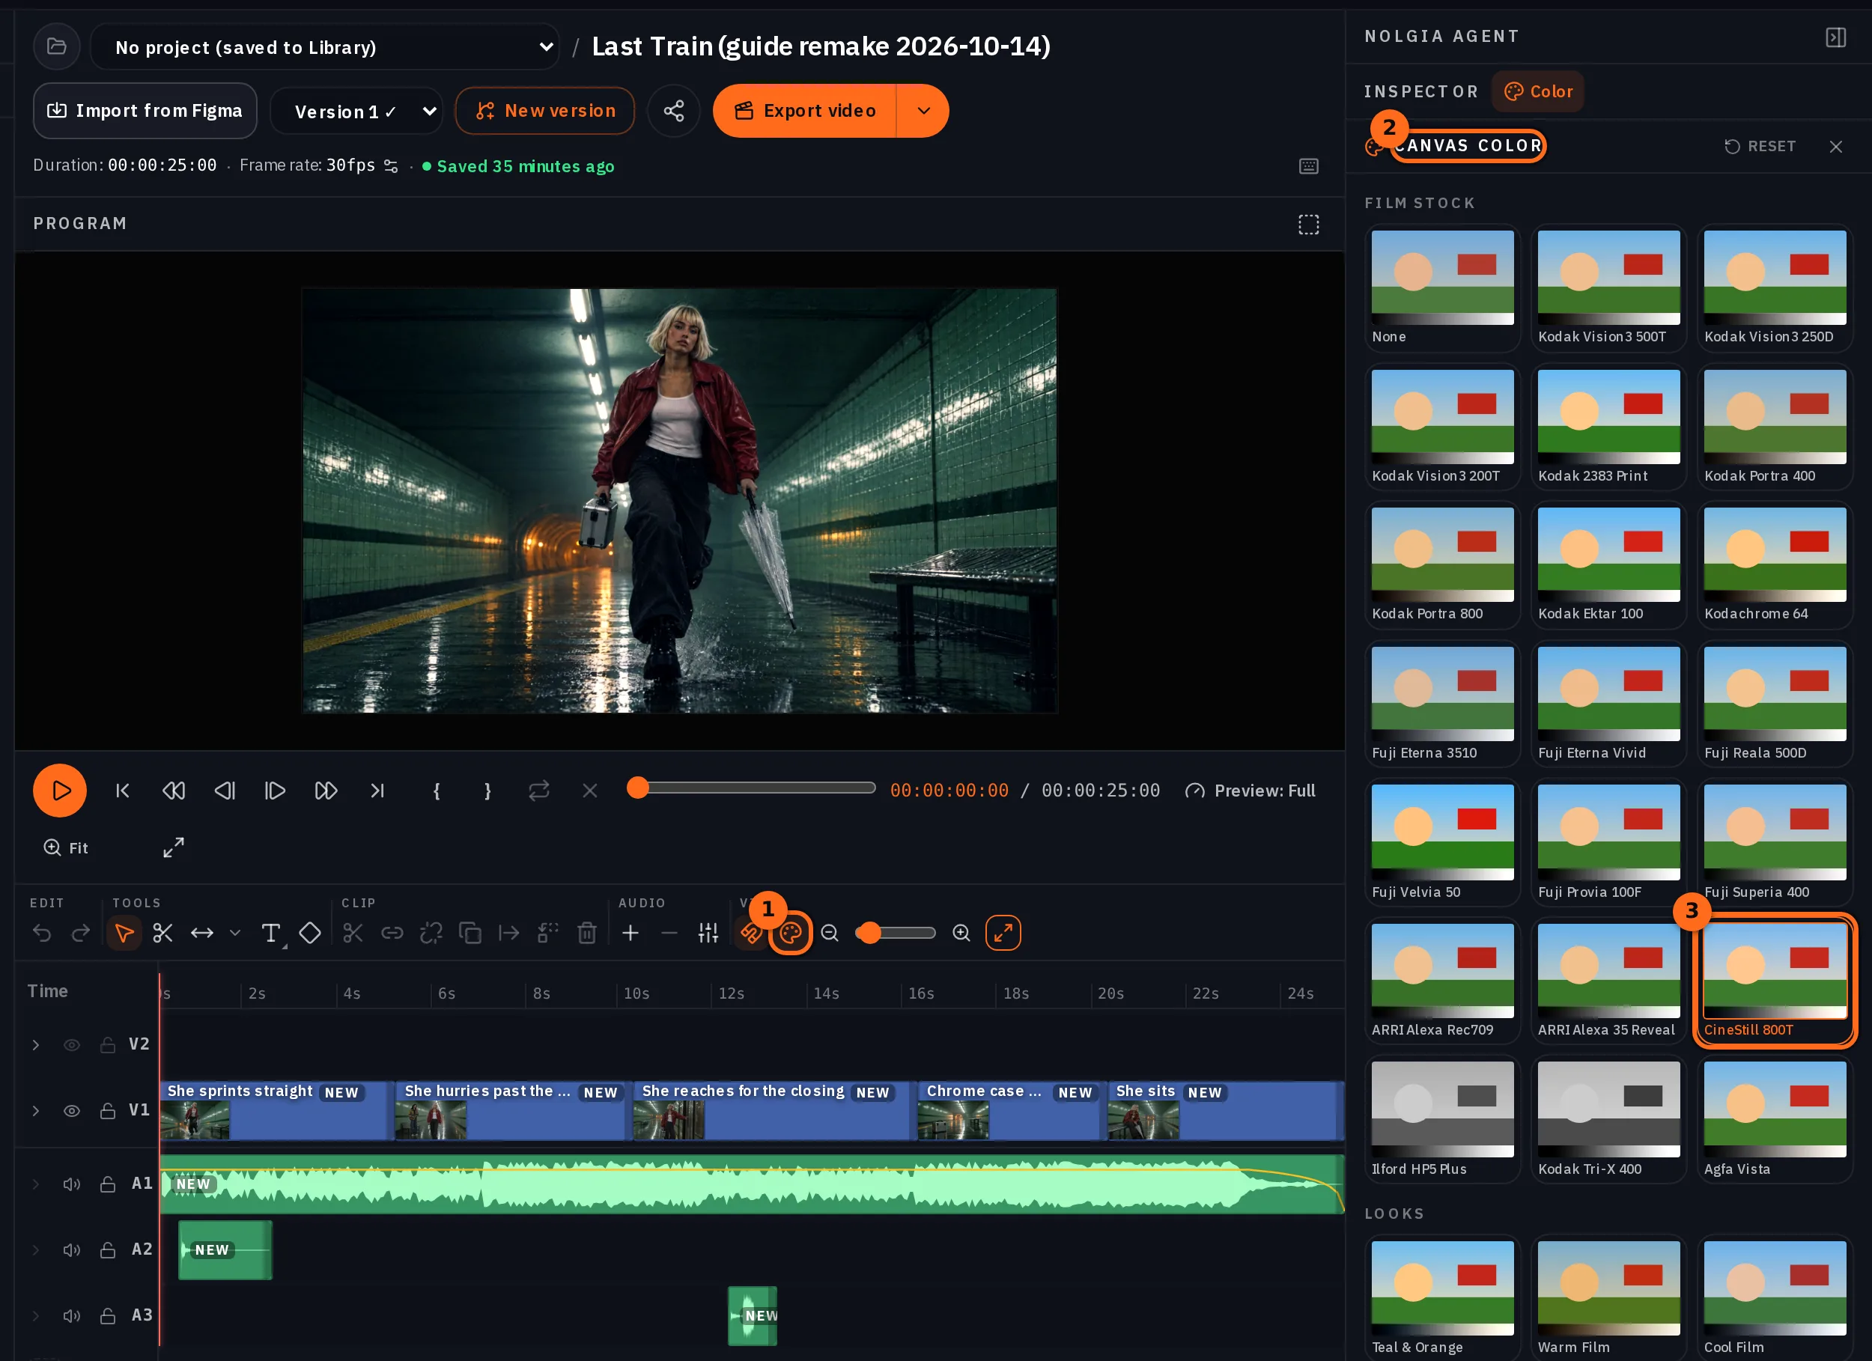Lock the A3 track

click(107, 1315)
